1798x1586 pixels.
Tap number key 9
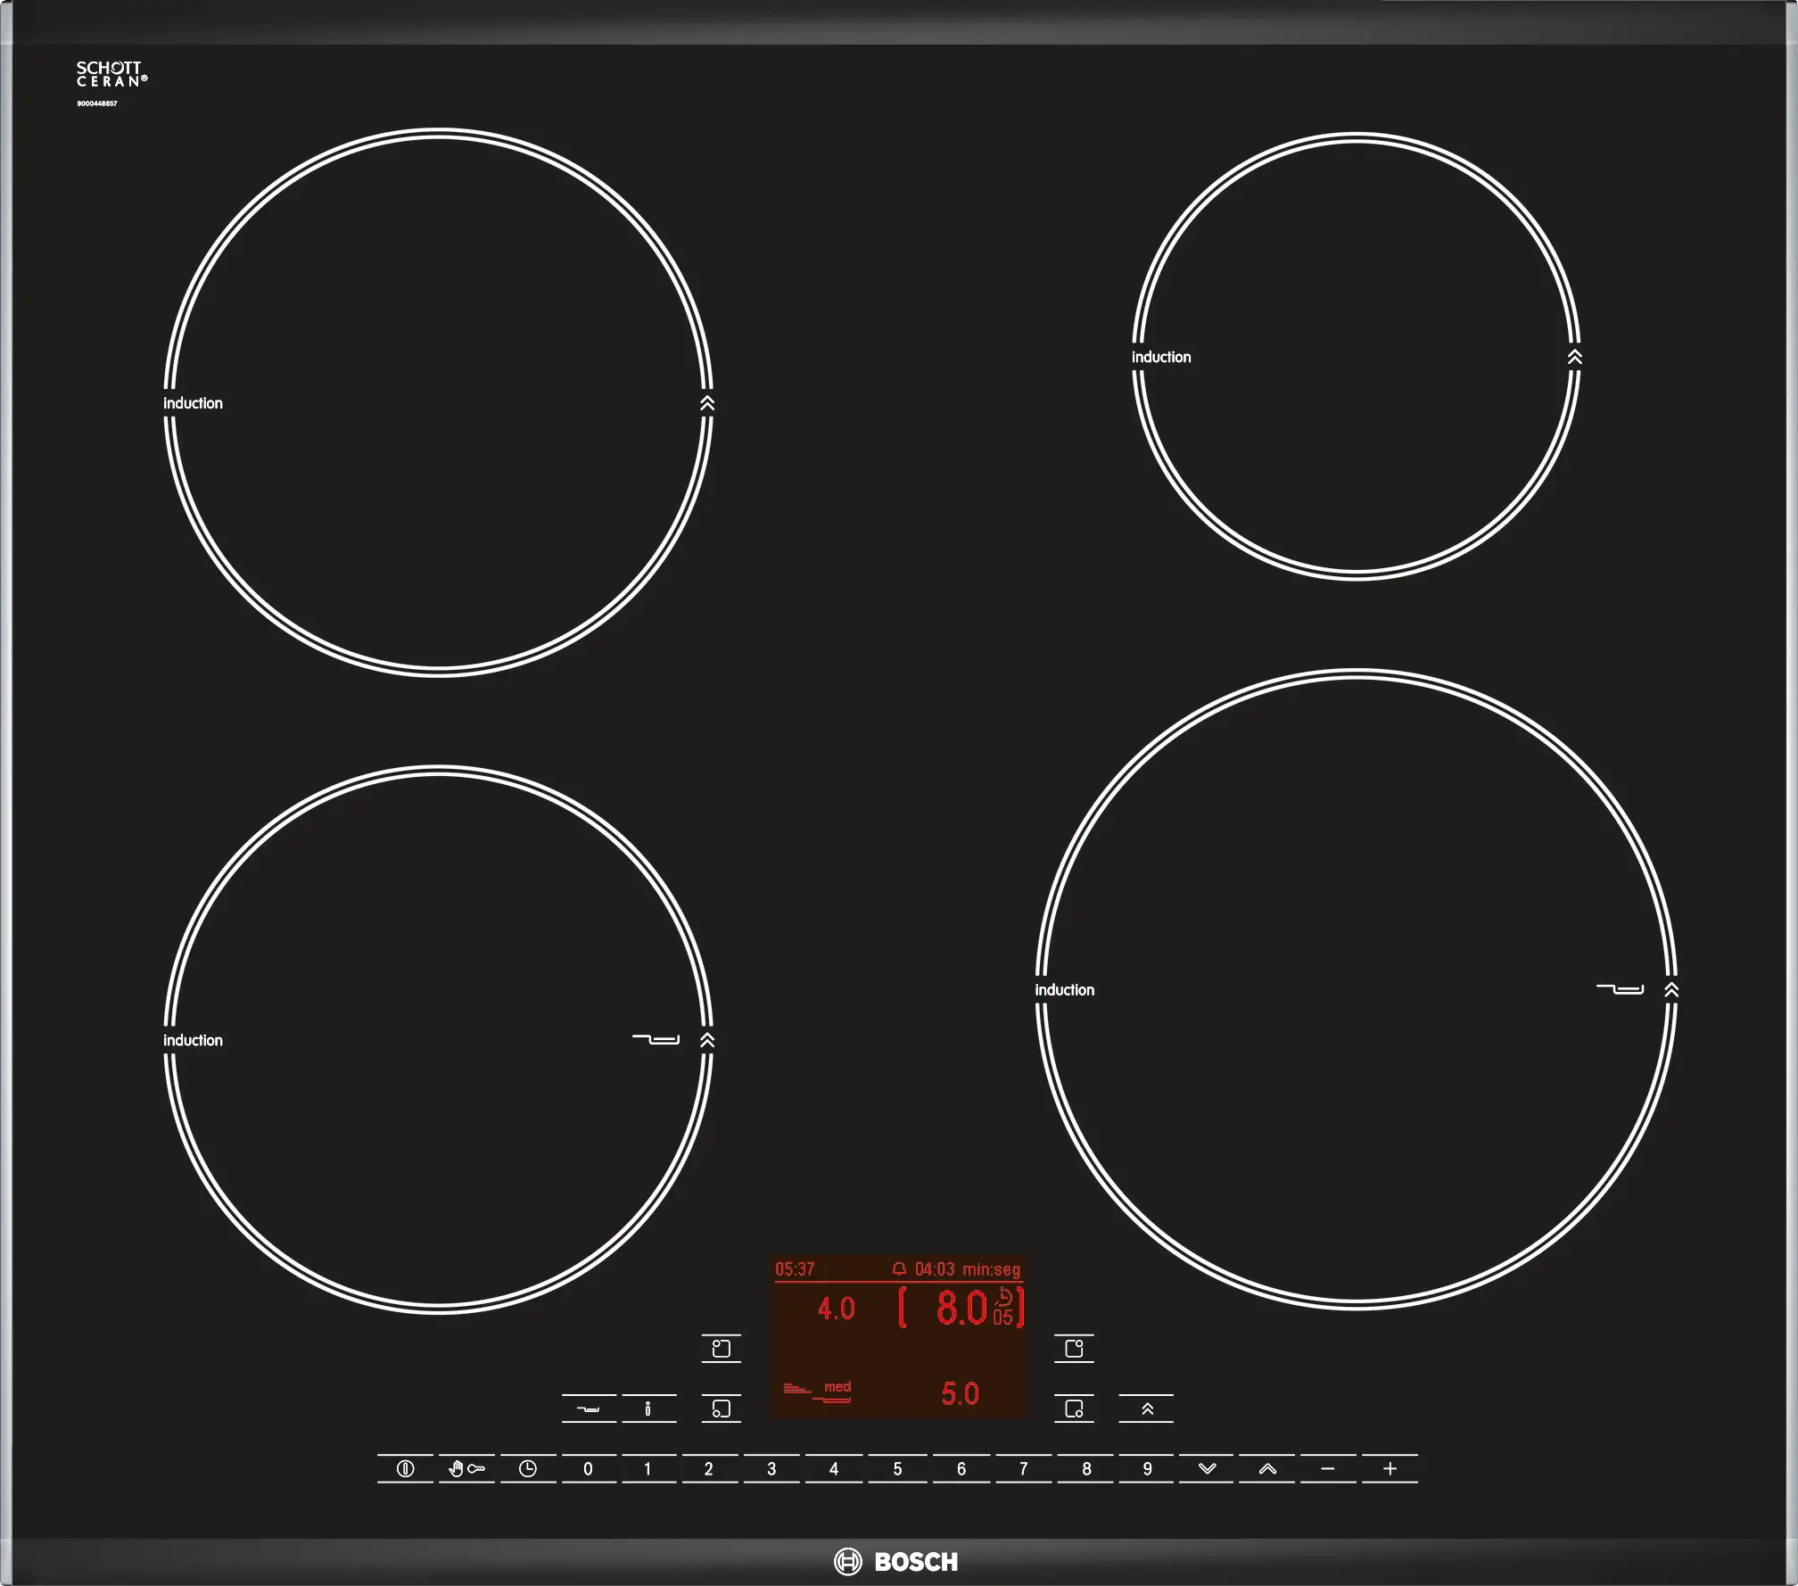coord(1147,1468)
